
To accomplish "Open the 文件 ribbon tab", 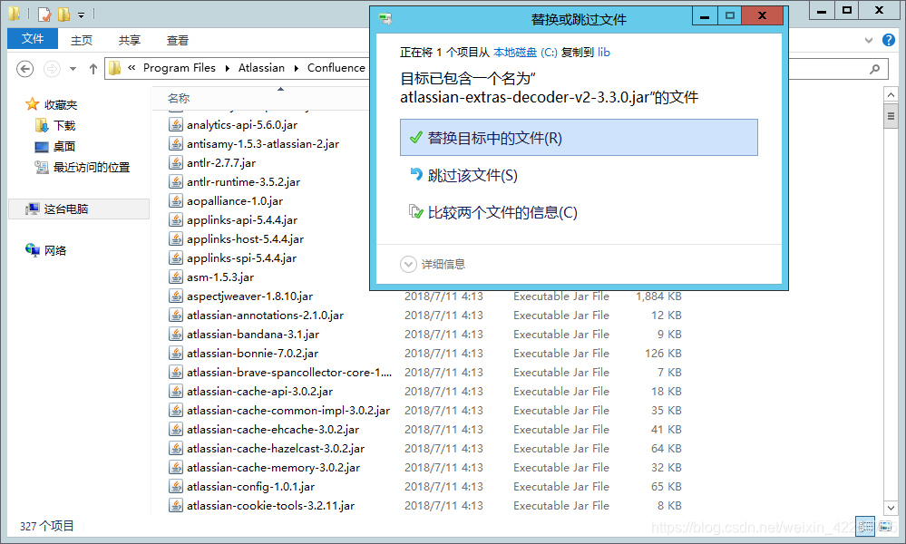I will pyautogui.click(x=33, y=39).
